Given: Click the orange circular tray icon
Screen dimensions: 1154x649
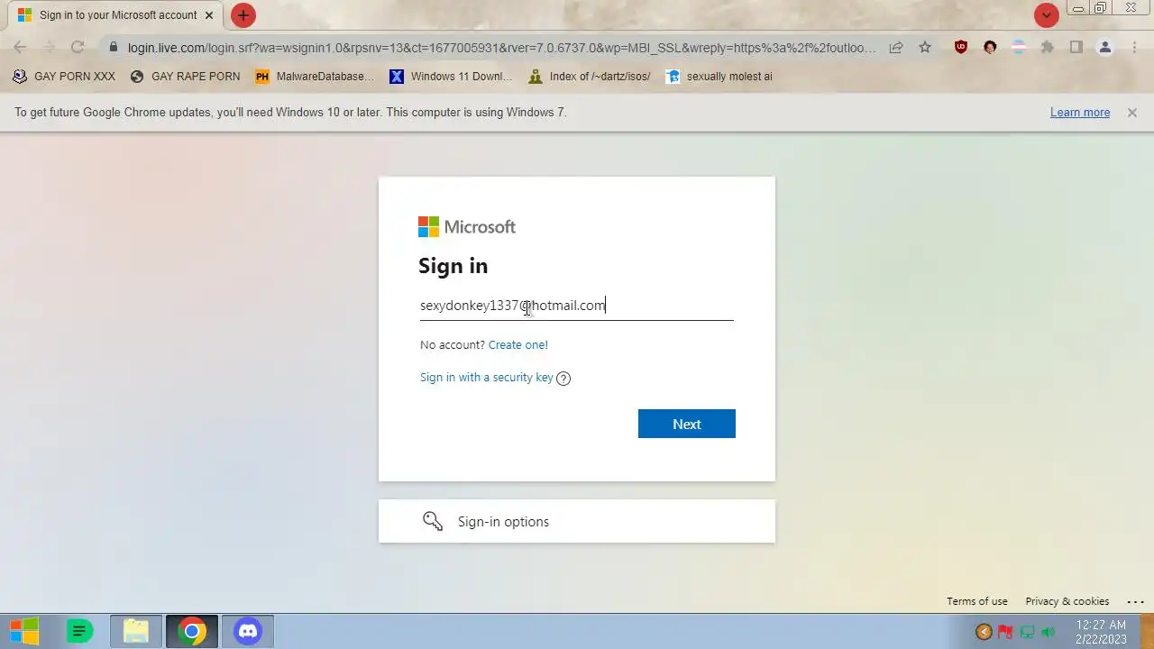Looking at the screenshot, I should click(x=984, y=632).
